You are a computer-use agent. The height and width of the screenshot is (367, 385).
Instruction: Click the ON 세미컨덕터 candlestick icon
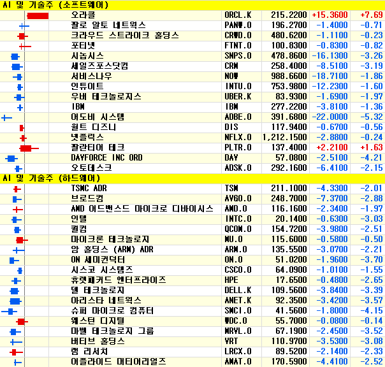(x=14, y=261)
